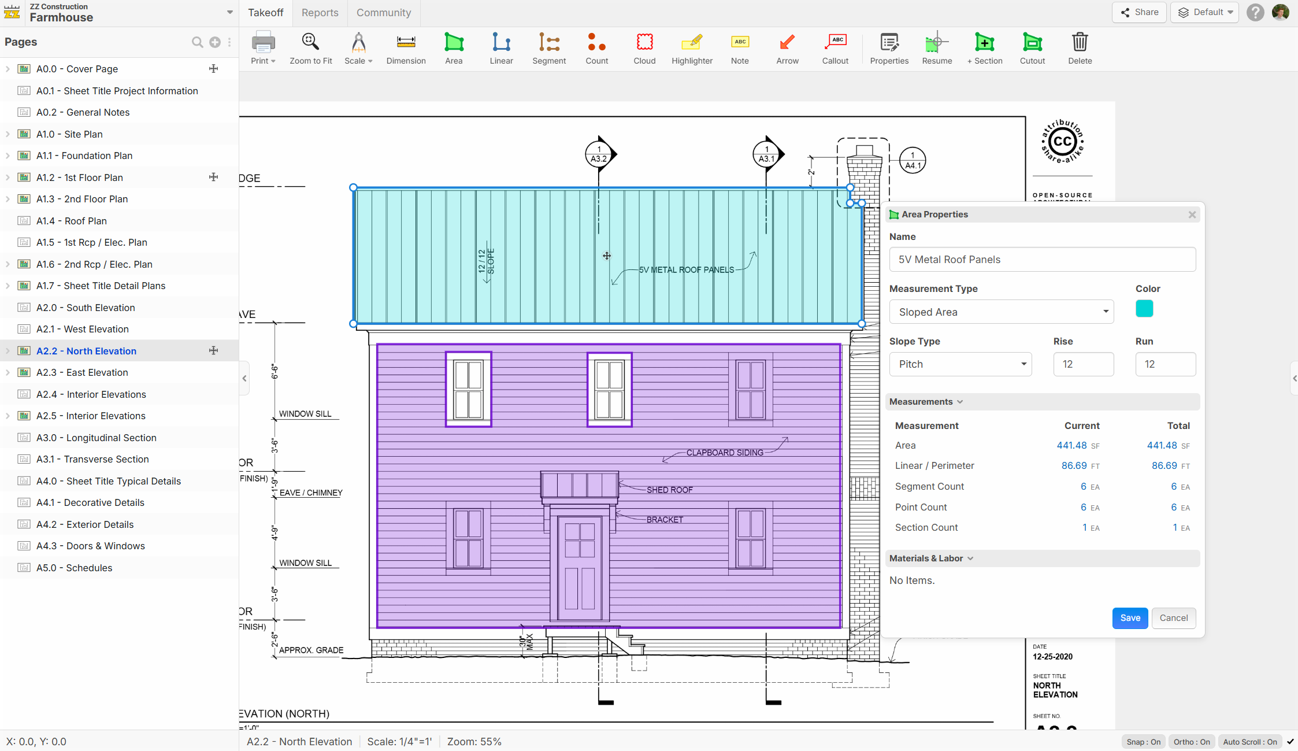This screenshot has width=1298, height=751.
Task: Click the Name input field
Action: (x=1042, y=260)
